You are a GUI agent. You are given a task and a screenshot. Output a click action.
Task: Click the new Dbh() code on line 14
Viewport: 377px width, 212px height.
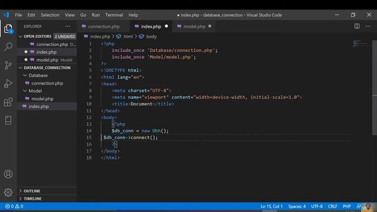point(155,131)
